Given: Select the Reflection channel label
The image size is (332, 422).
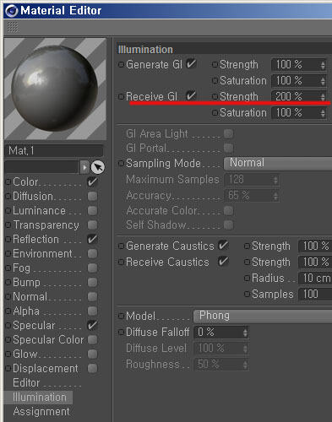Looking at the screenshot, I should 36,240.
